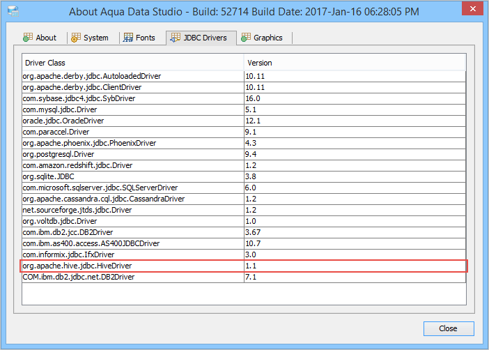Click the Fonts tab icon

pos(128,38)
